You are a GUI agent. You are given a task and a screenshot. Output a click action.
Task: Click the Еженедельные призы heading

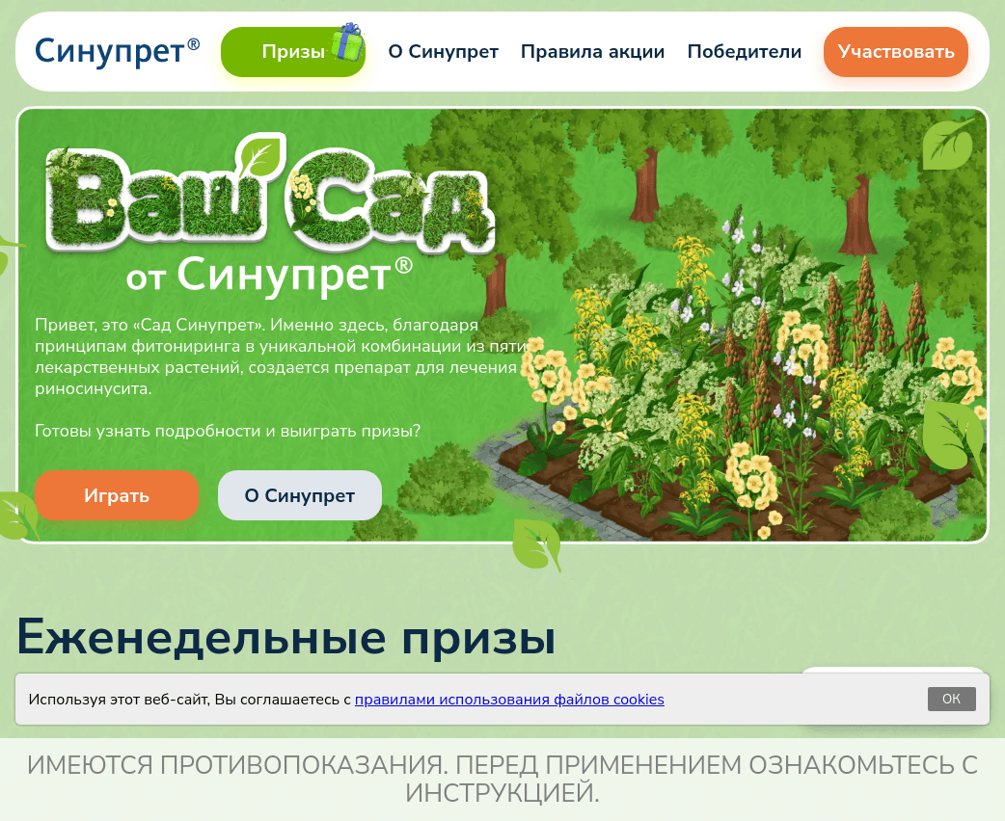point(285,636)
